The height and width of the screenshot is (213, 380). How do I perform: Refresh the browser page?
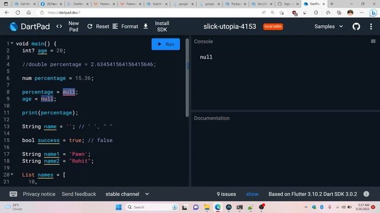[x=18, y=12]
